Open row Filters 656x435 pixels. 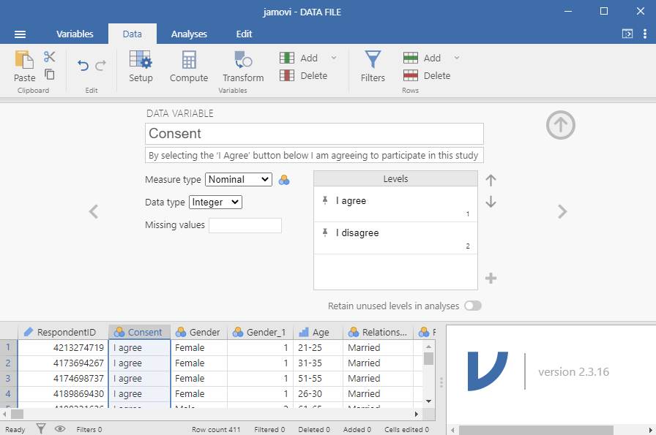click(x=373, y=66)
